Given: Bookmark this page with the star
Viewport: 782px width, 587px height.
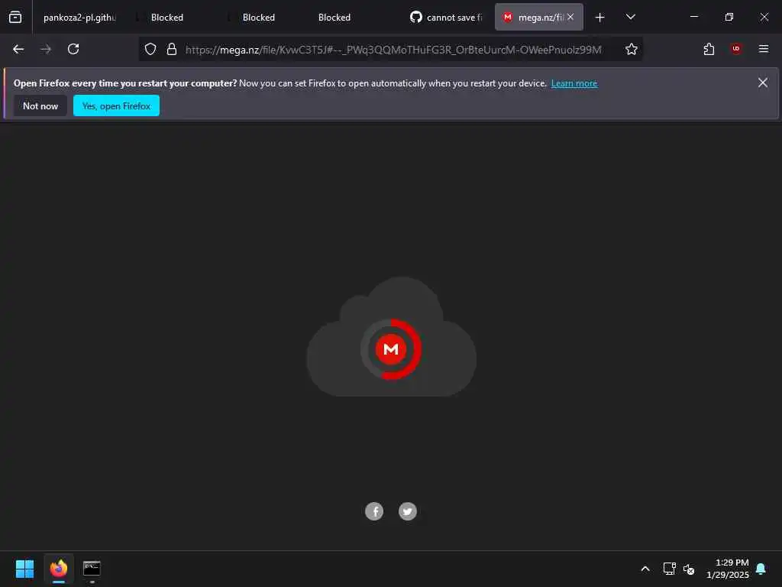Looking at the screenshot, I should [x=631, y=49].
